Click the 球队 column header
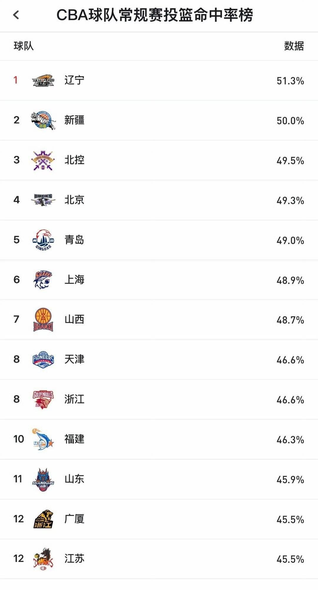Image resolution: width=318 pixels, height=590 pixels. 24,46
